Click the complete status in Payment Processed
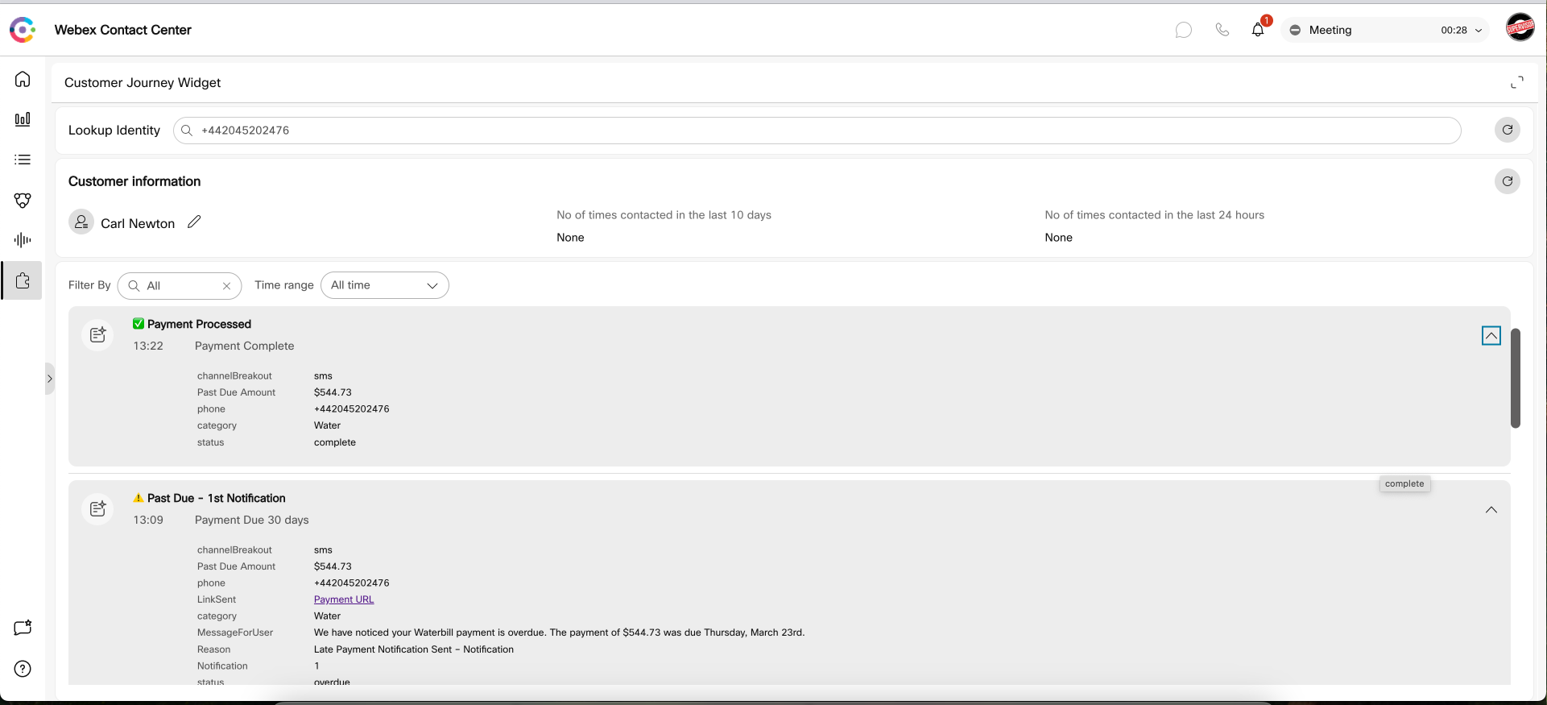The height and width of the screenshot is (705, 1547). (x=335, y=442)
